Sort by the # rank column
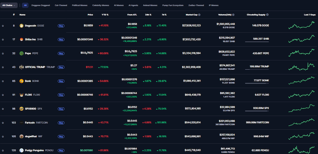 coord(14,15)
